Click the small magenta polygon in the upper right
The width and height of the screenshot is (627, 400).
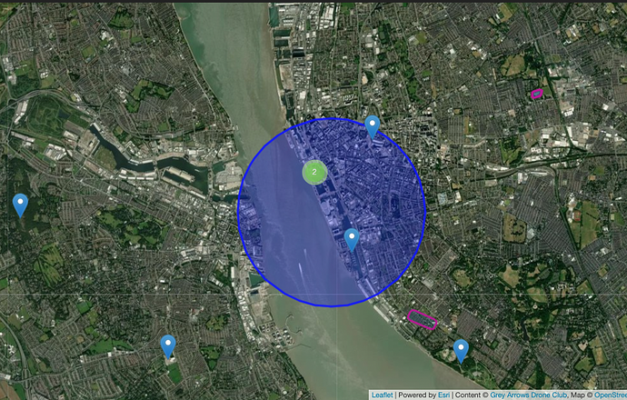(x=537, y=94)
